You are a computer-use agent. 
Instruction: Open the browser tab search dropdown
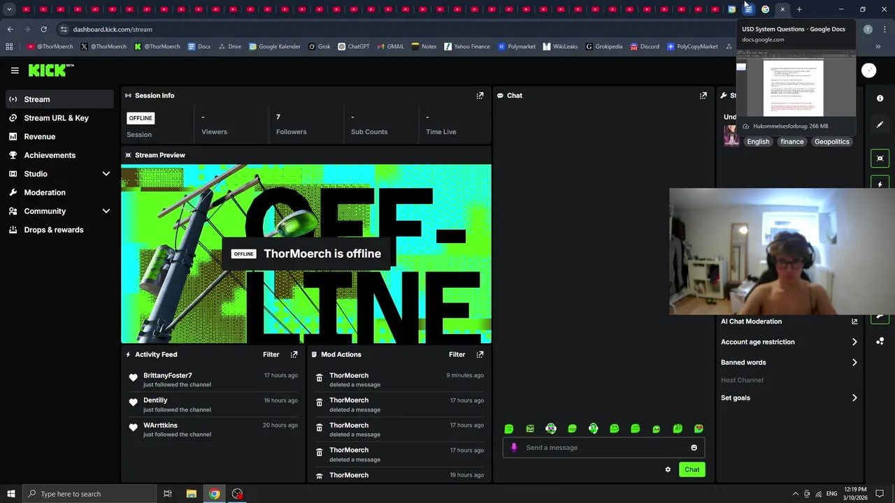9,9
